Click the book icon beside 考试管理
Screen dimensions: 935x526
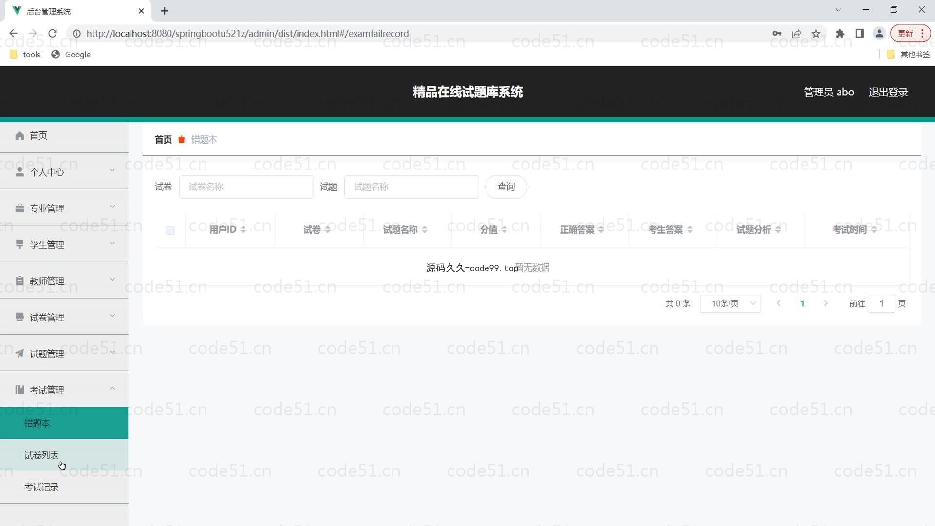pyautogui.click(x=19, y=390)
